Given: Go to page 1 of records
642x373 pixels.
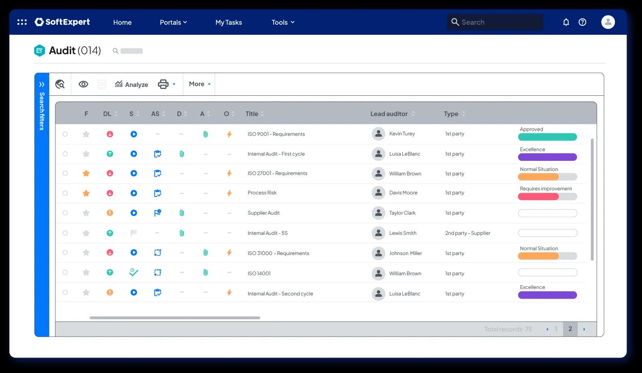Looking at the screenshot, I should (x=556, y=329).
